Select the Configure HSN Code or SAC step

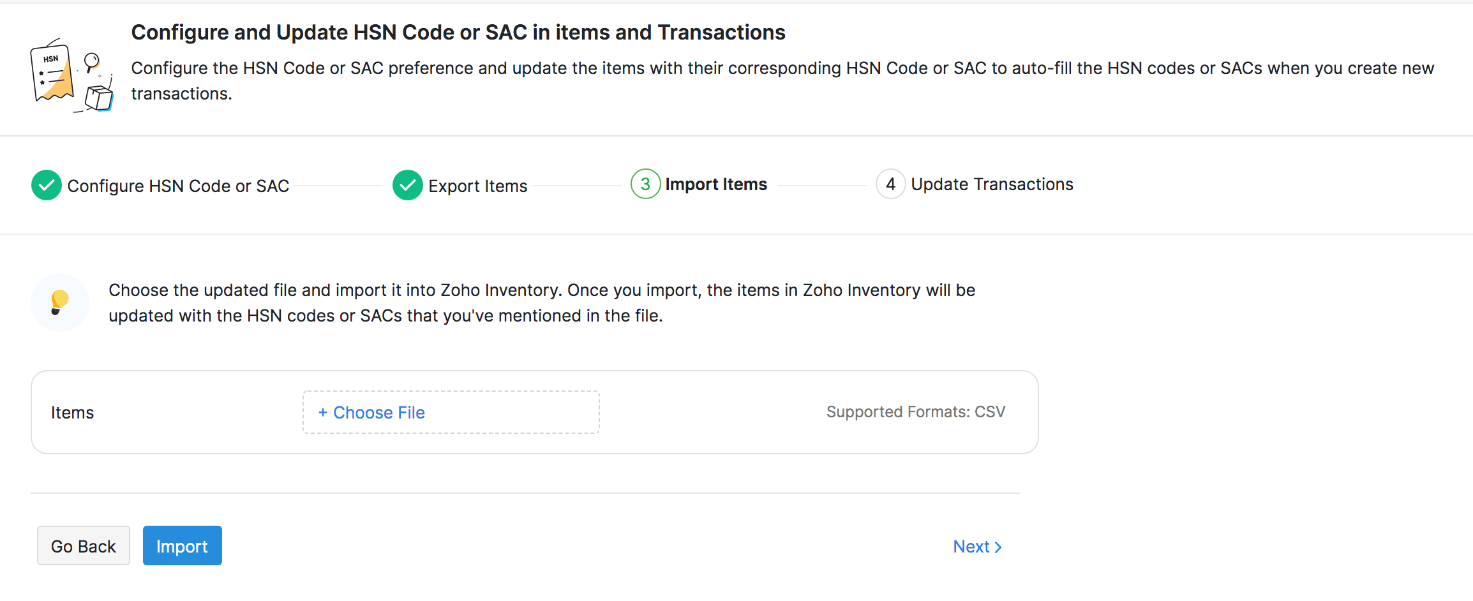pos(179,186)
